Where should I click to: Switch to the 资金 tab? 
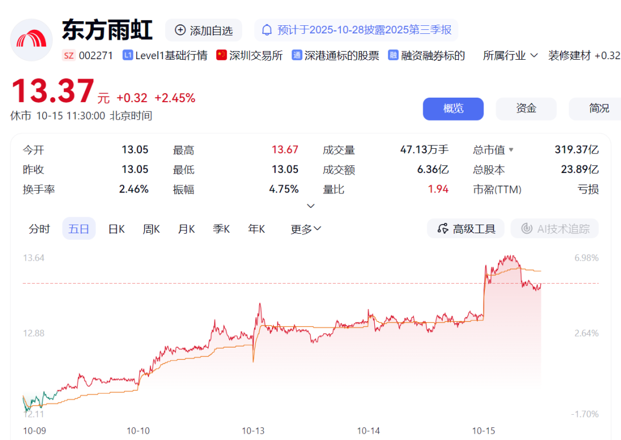526,109
